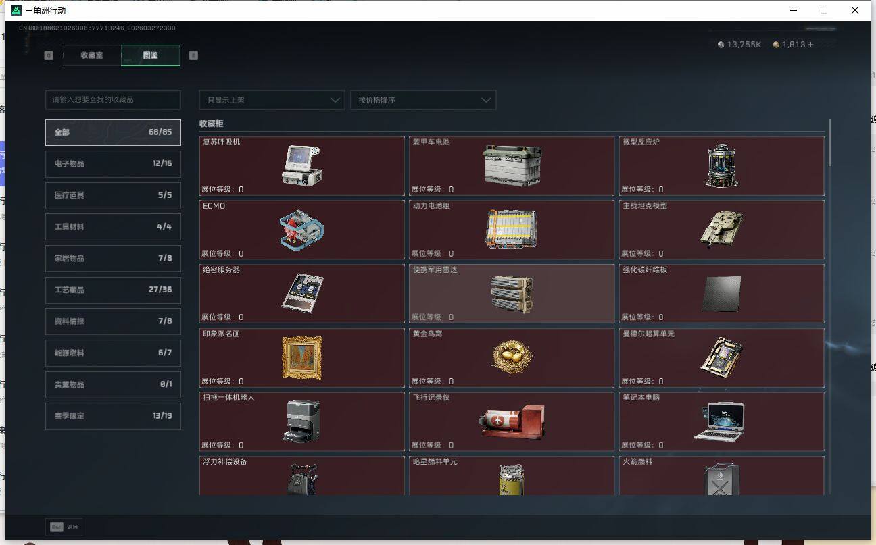Viewport: 876px width, 545px height.
Task: Click the 飞行记录仪 flight recorder
Action: click(512, 422)
